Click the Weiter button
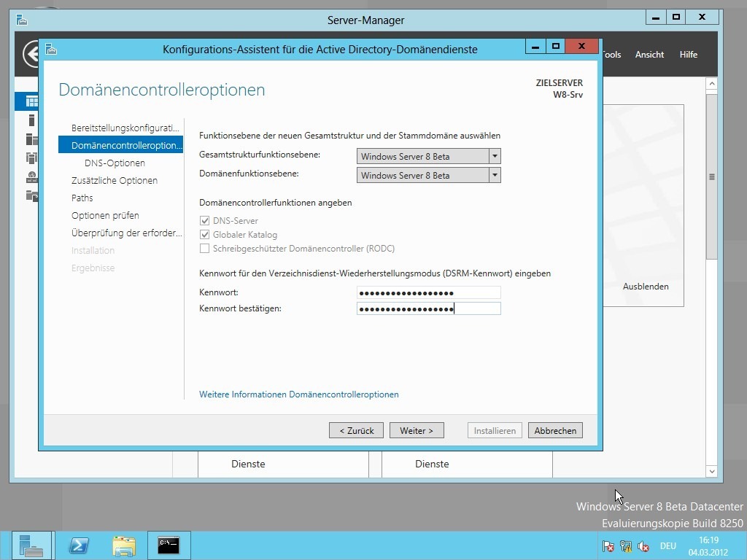Screen dimensions: 747x560 click(x=417, y=430)
